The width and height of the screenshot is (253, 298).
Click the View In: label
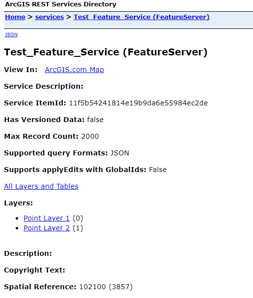pyautogui.click(x=21, y=70)
